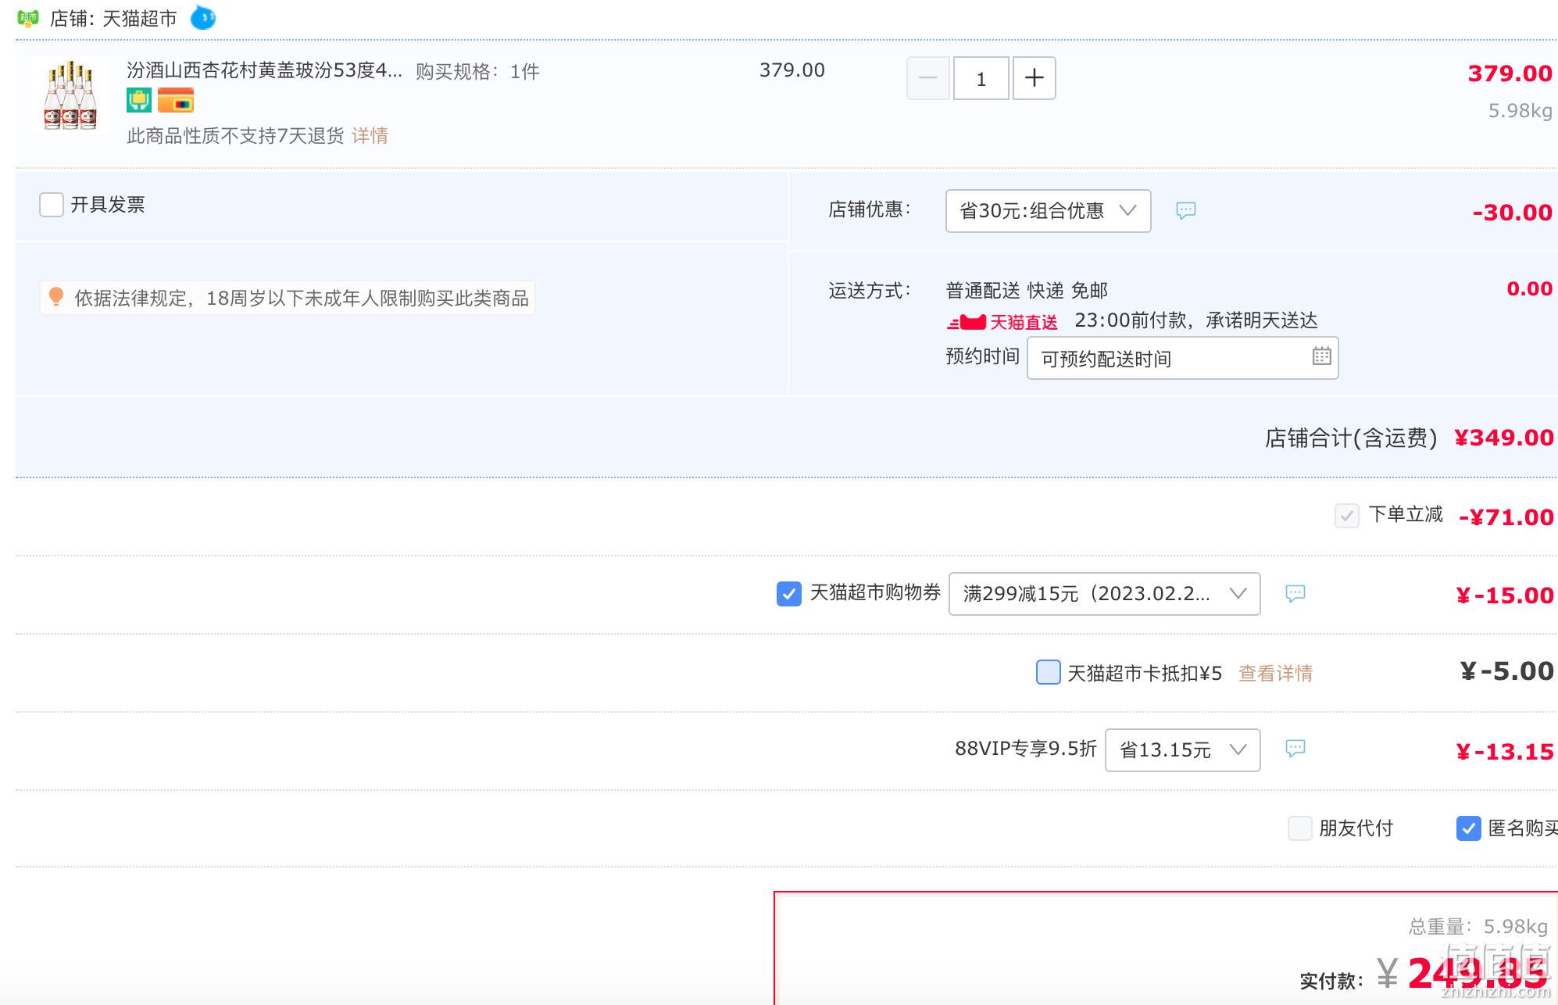Screen dimensions: 1558x1005
Task: Click the green guarantee badge under product title
Action: click(139, 100)
